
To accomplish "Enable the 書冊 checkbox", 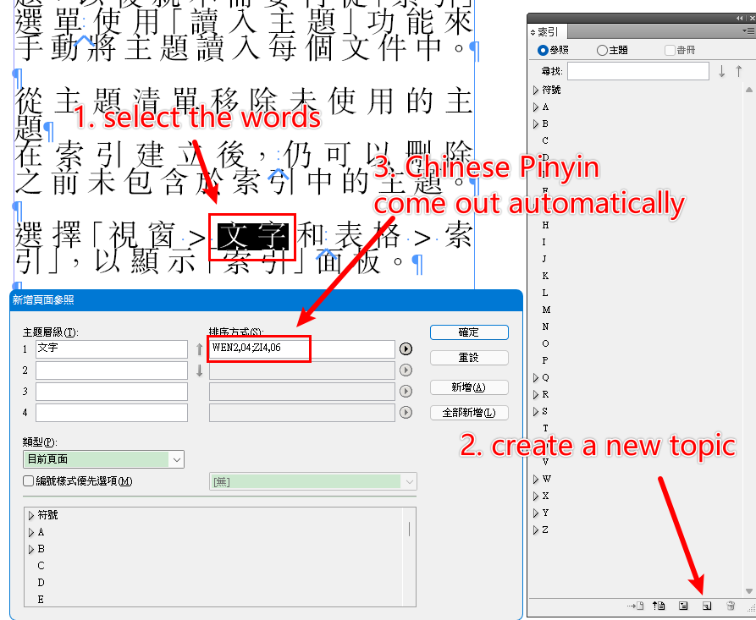I will pyautogui.click(x=668, y=50).
